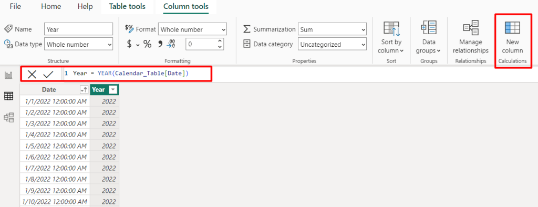Apply currency format with the dollar icon
This screenshot has width=538, height=207.
tap(129, 44)
